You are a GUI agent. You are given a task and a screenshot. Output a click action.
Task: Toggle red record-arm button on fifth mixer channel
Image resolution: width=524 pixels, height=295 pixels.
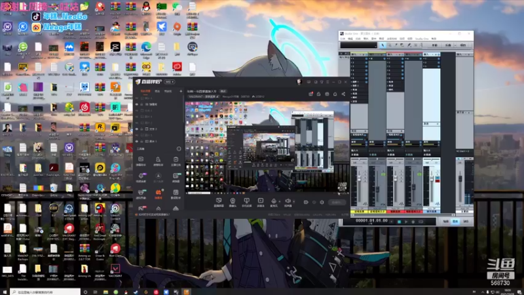coord(438,181)
